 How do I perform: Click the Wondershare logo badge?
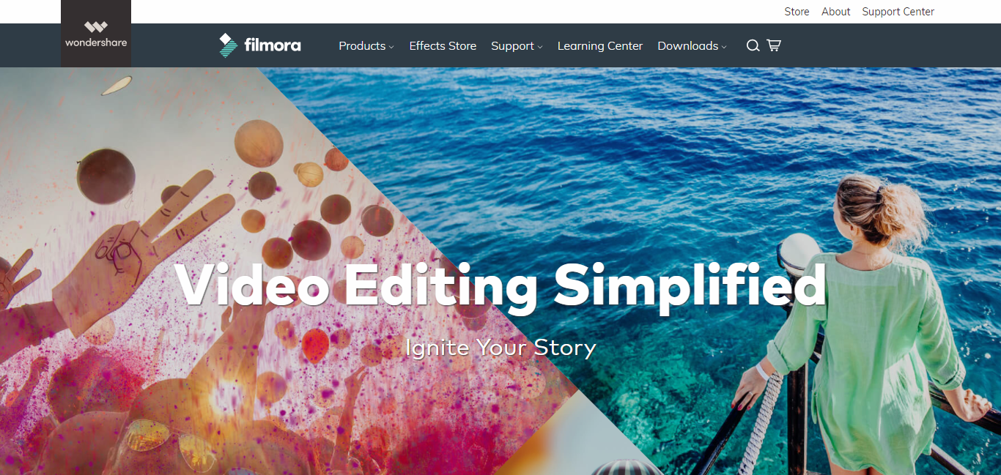(96, 34)
